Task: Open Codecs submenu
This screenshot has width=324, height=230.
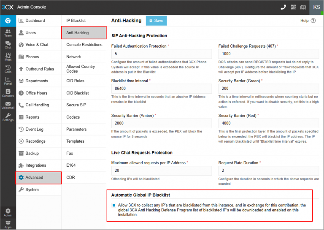Action: click(x=84, y=117)
